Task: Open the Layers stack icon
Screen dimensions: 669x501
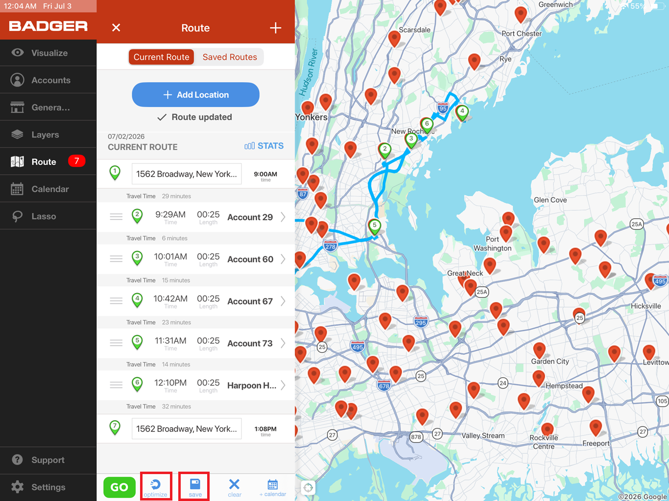Action: pos(18,135)
